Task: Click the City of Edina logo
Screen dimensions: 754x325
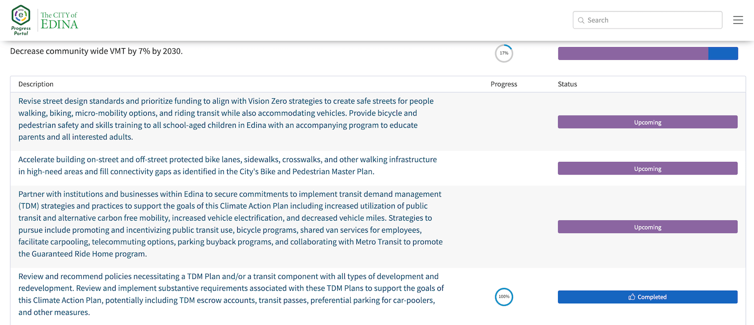Action: (59, 20)
